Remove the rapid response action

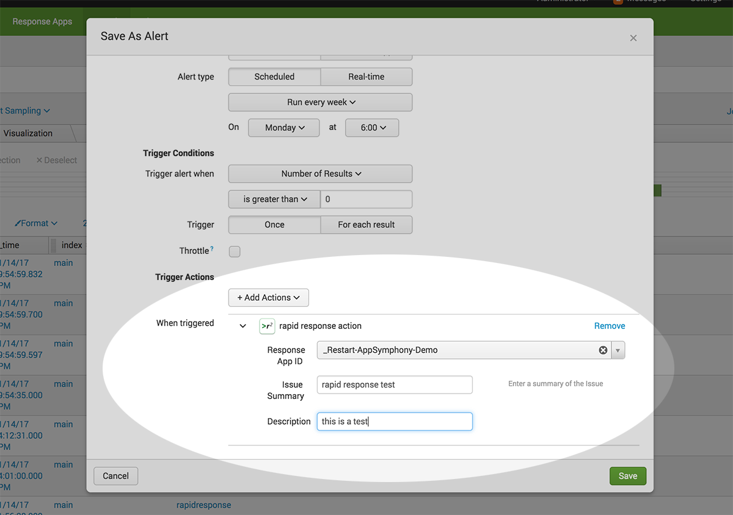[609, 326]
